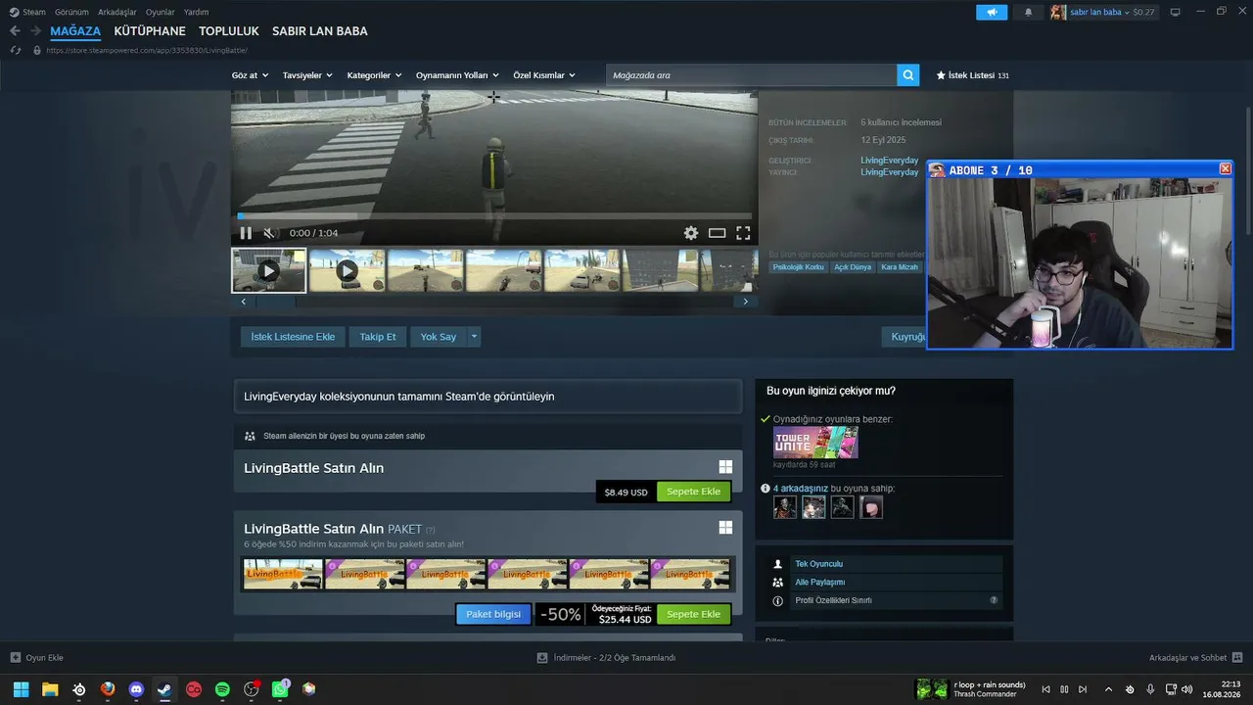Pause the trailer video
1253x705 pixels.
pos(246,233)
